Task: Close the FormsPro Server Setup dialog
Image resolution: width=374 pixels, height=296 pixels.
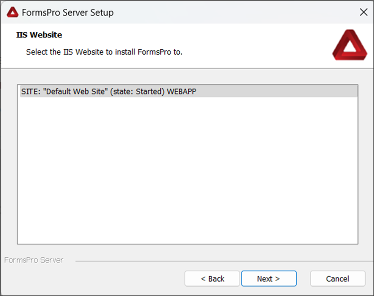Action: (x=363, y=12)
